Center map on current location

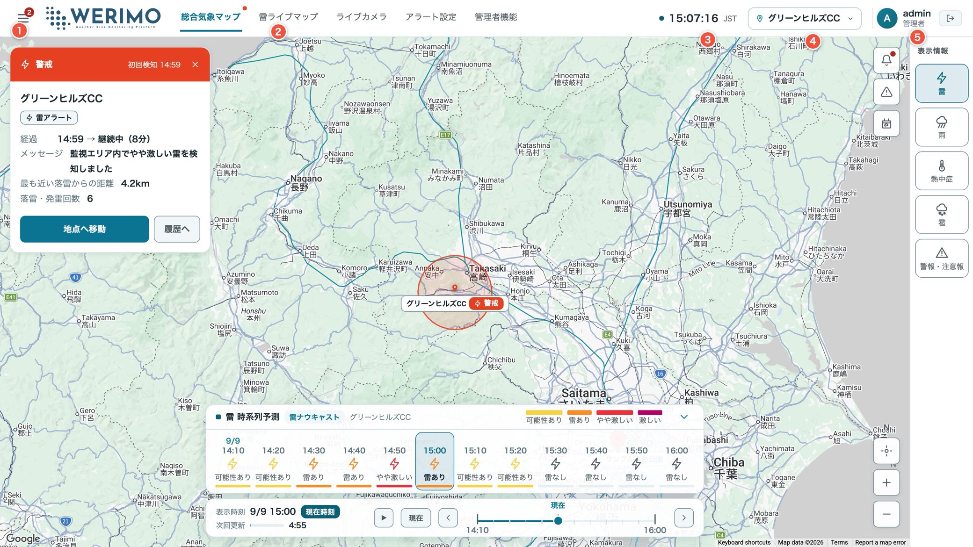coord(886,451)
